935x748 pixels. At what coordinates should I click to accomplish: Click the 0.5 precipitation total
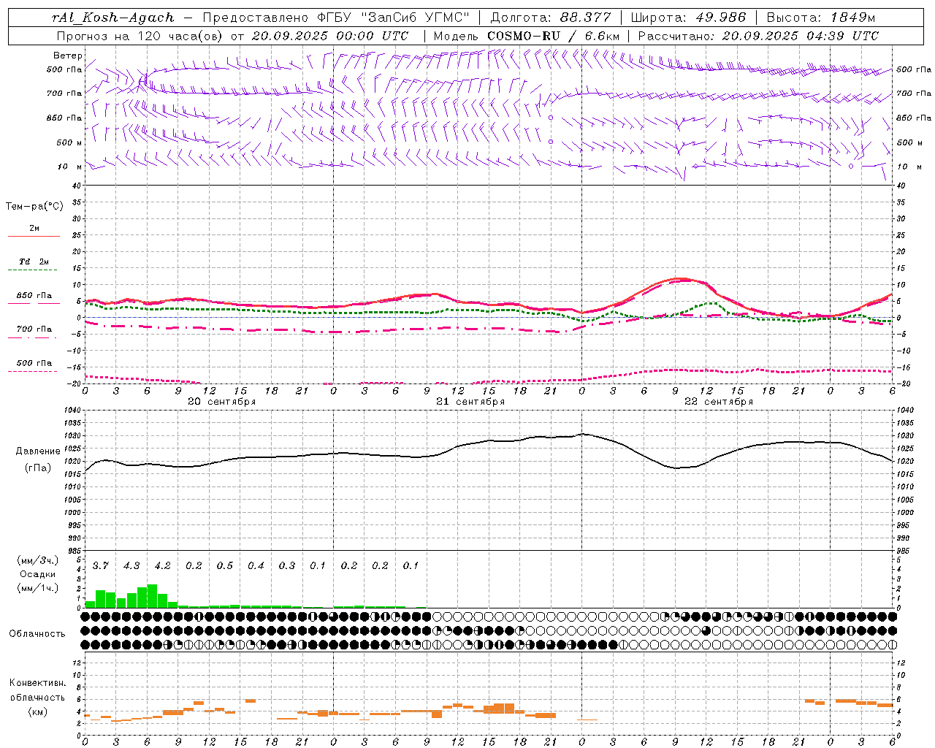click(224, 566)
